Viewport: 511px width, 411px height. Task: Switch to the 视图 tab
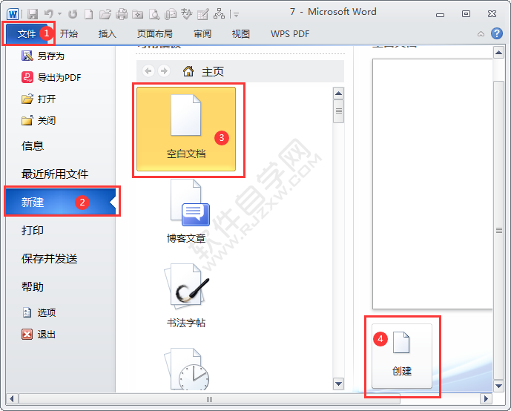241,33
